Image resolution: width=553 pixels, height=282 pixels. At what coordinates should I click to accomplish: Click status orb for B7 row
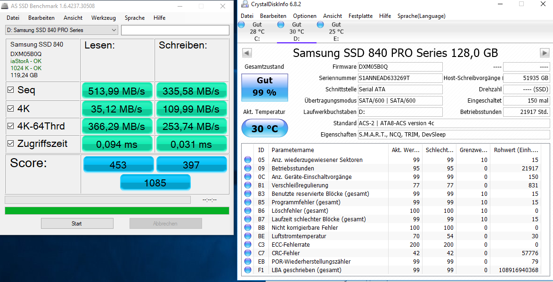click(x=248, y=219)
